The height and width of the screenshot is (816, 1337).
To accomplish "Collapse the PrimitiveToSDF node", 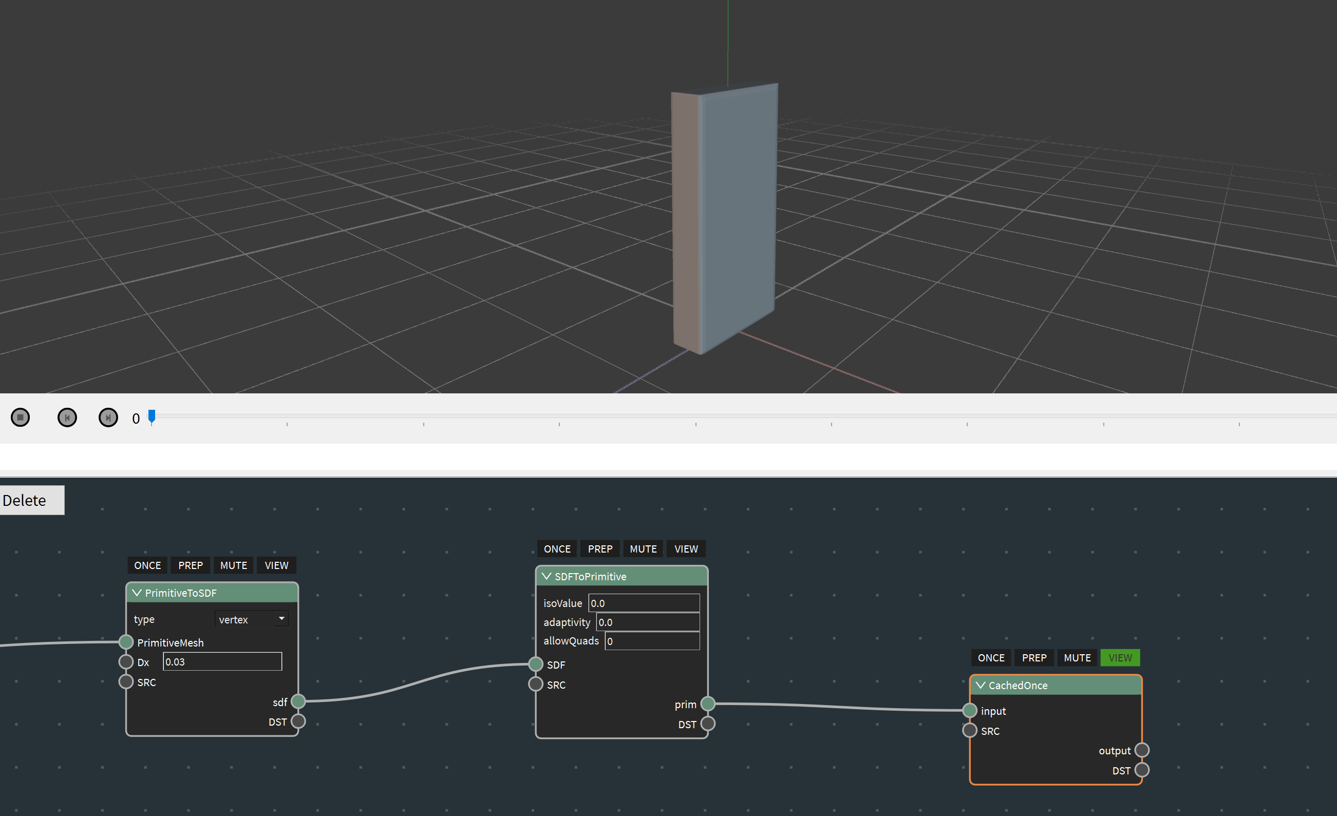I will [x=137, y=593].
